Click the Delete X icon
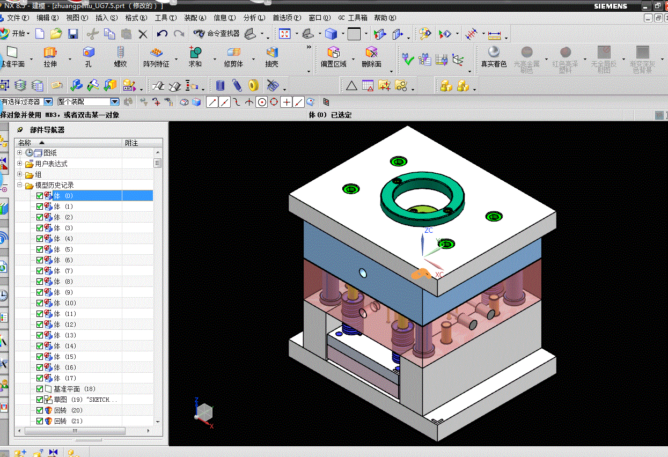 pyautogui.click(x=143, y=34)
